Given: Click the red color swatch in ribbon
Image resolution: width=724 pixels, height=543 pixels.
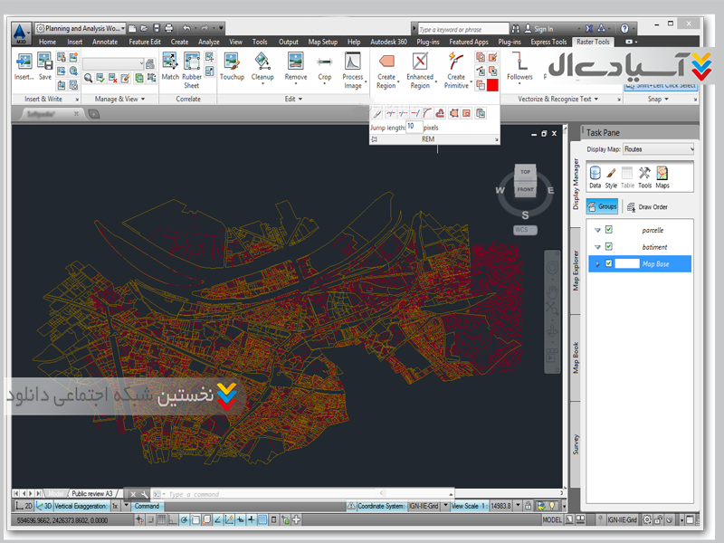Looking at the screenshot, I should tap(493, 84).
